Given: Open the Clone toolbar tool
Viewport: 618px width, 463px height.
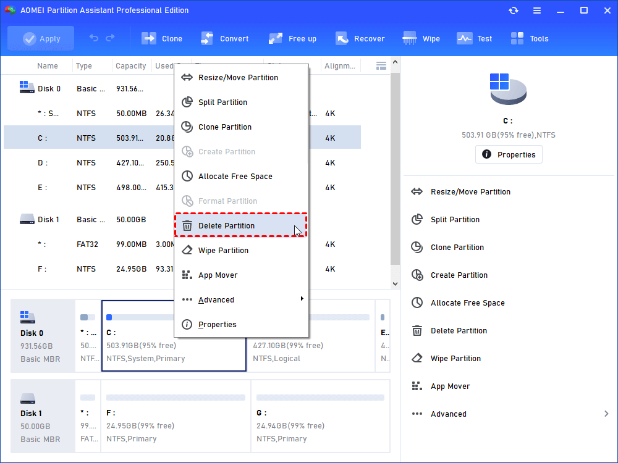Looking at the screenshot, I should tap(161, 38).
